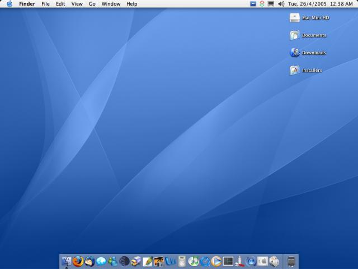Open System Preferences from the Dock

click(x=262, y=261)
